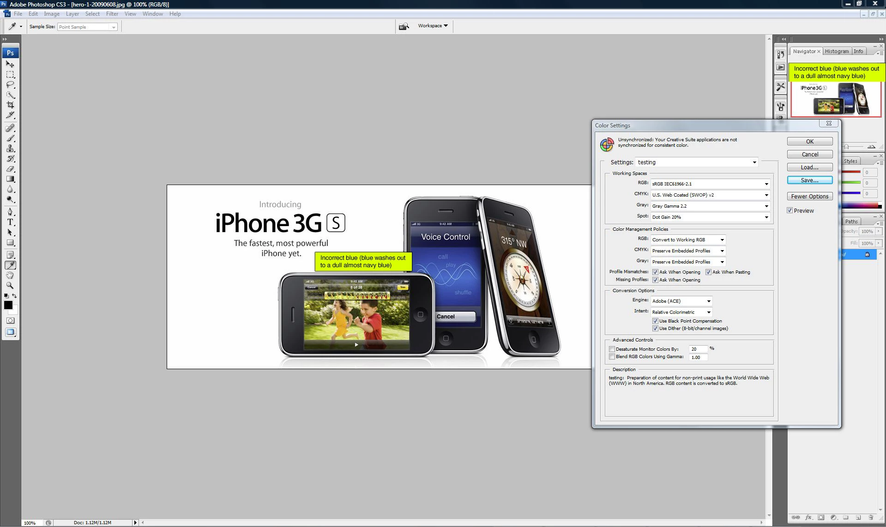Viewport: 886px width, 527px height.
Task: Open Adobe Bridge from options bar
Action: [x=404, y=26]
